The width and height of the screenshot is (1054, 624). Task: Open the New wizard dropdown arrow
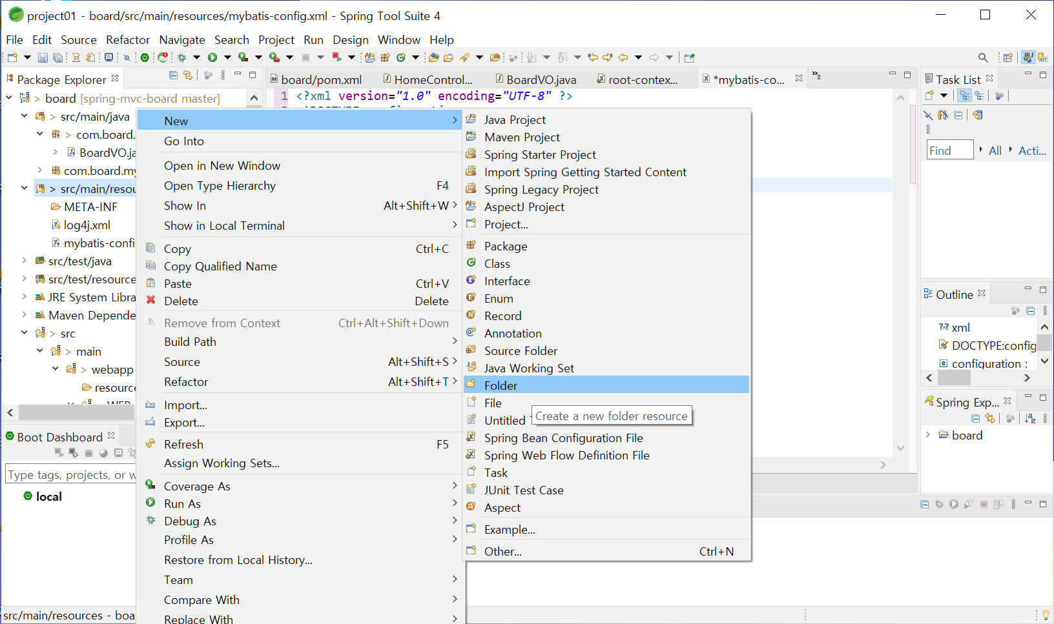coord(27,57)
